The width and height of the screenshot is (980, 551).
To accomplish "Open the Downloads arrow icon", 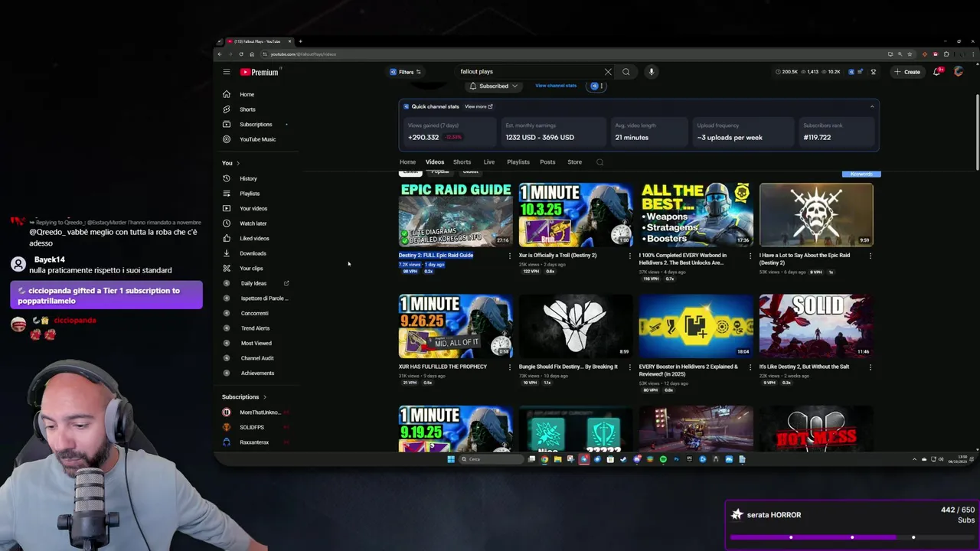I will click(x=226, y=253).
